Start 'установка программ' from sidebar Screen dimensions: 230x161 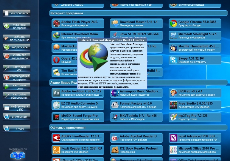click(x=17, y=26)
